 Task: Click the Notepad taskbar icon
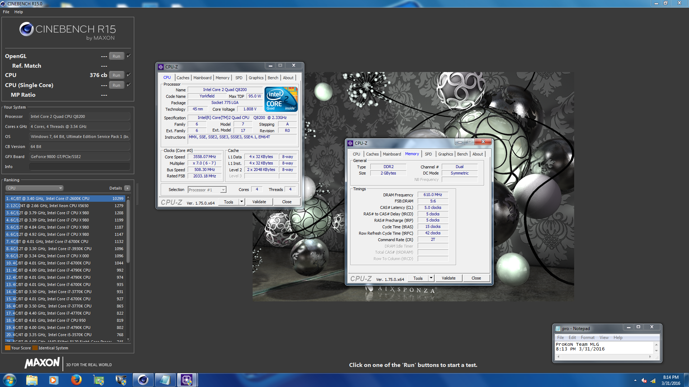pos(165,380)
